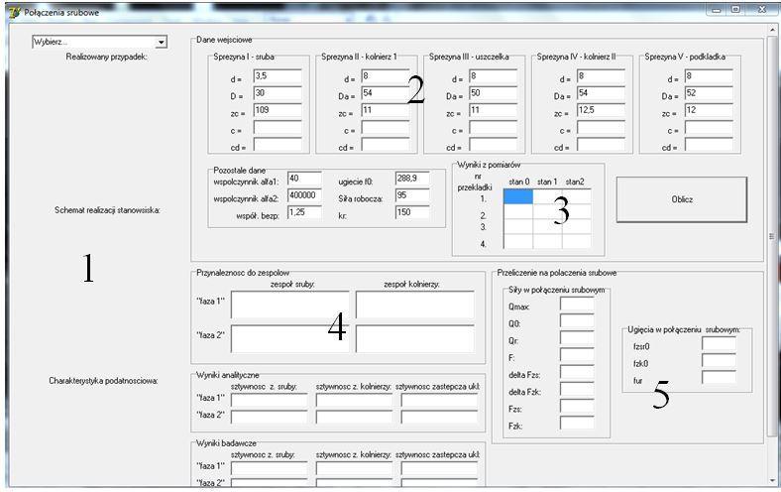Select the stan 0 cell in row 4
Viewport: 781px width, 492px height.
[x=518, y=241]
